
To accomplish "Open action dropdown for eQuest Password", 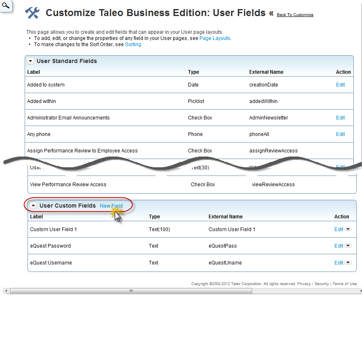I will coord(348,246).
